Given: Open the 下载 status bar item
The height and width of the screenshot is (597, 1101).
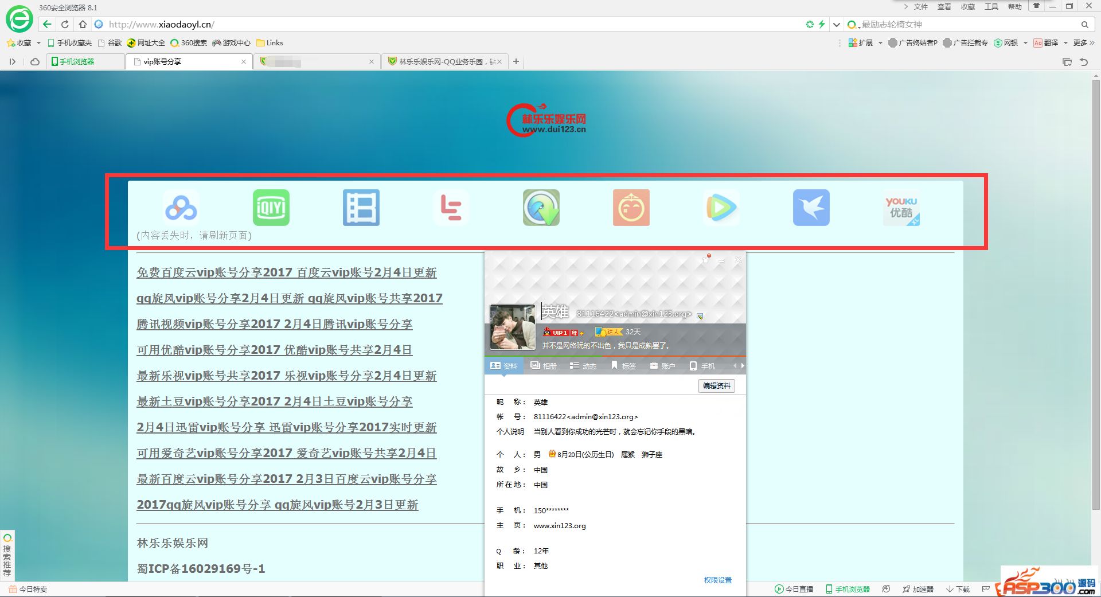Looking at the screenshot, I should (958, 589).
